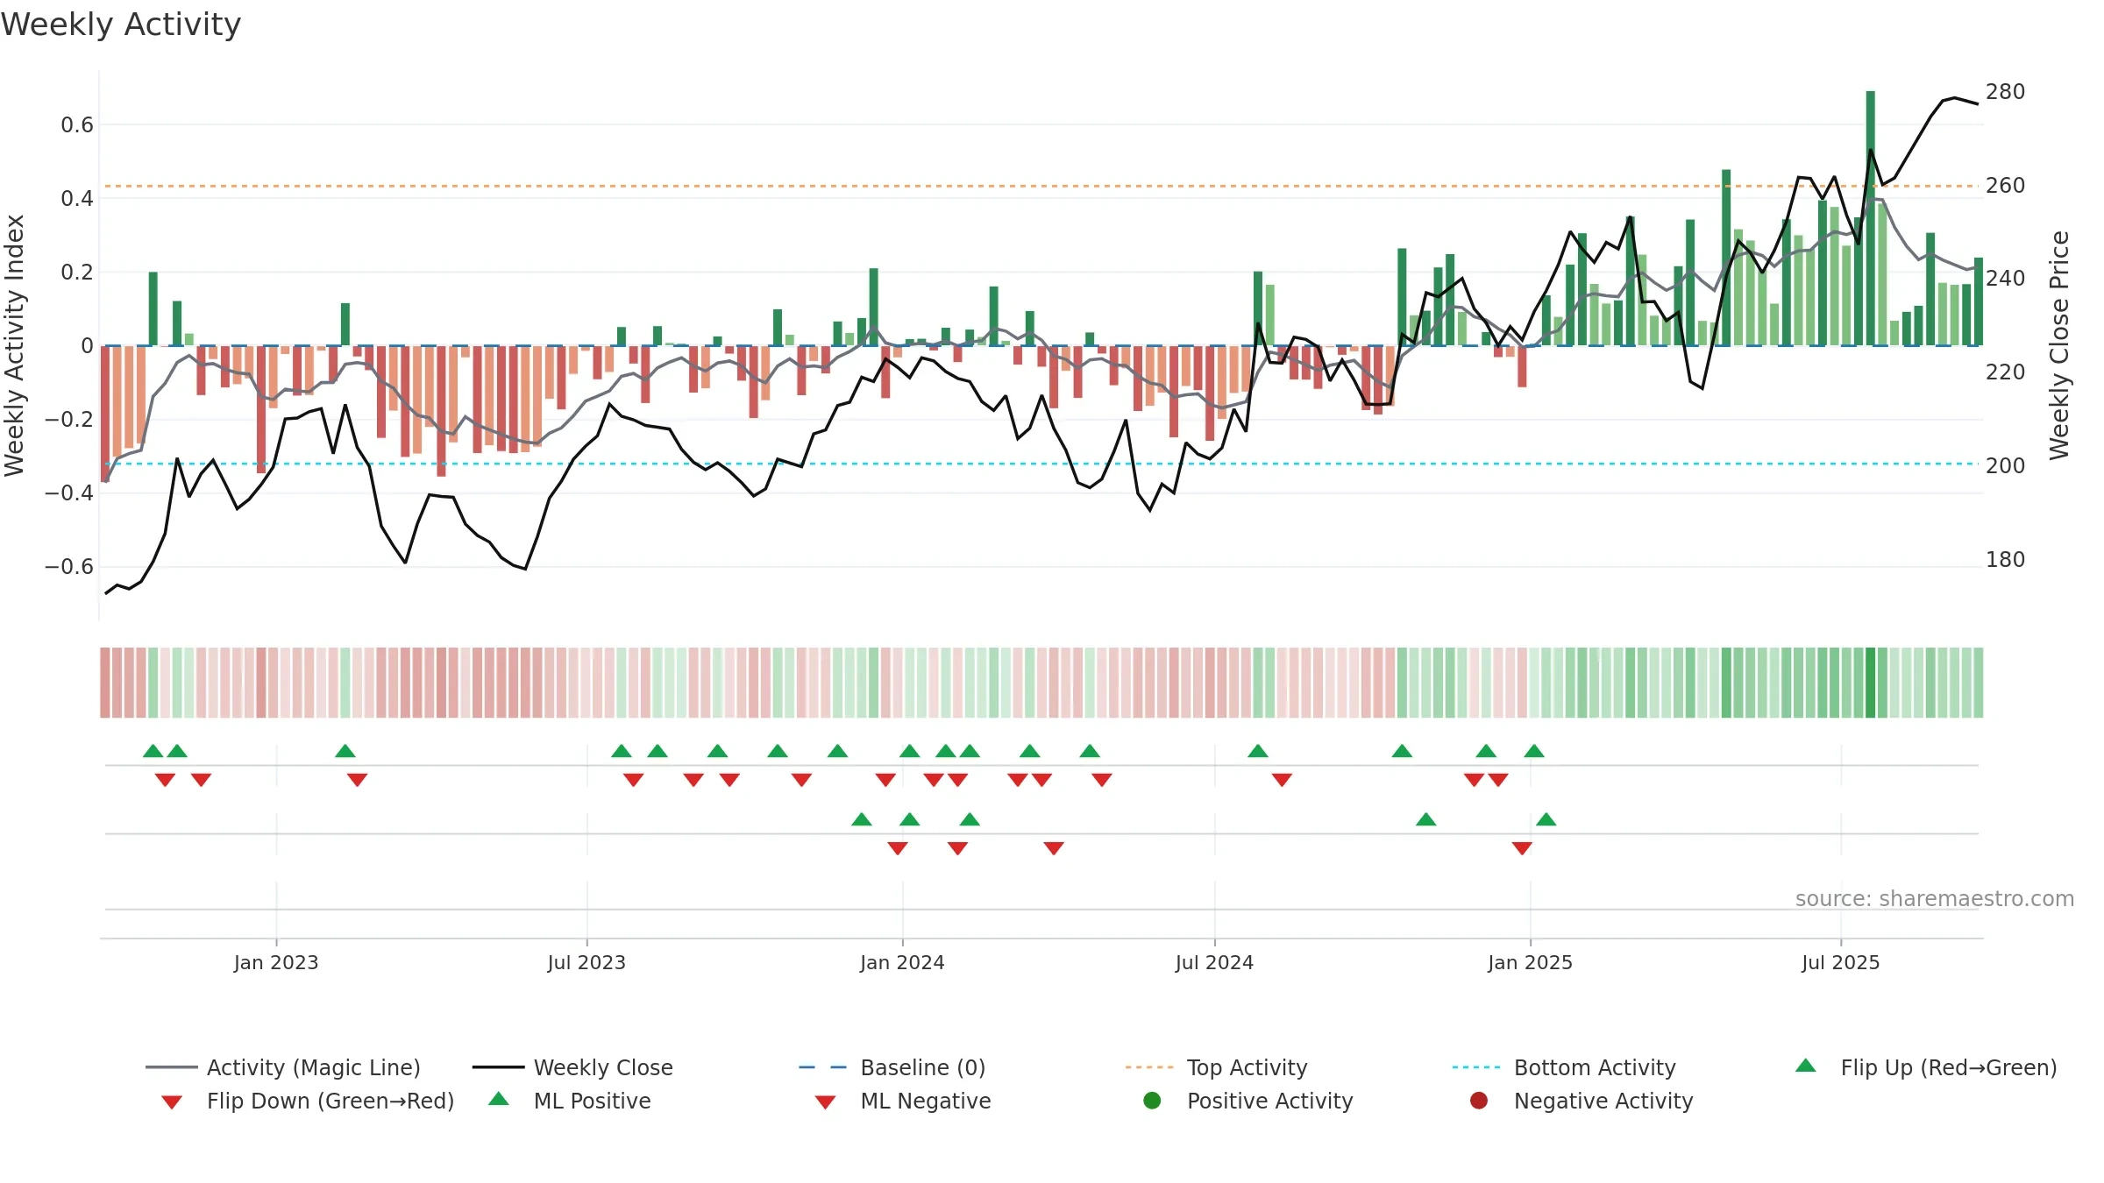2104x1183 pixels.
Task: Toggle the ML Negative legend entry
Action: pos(903,1101)
